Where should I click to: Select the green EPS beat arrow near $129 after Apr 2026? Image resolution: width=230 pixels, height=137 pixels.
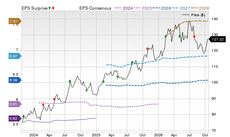tap(180, 37)
